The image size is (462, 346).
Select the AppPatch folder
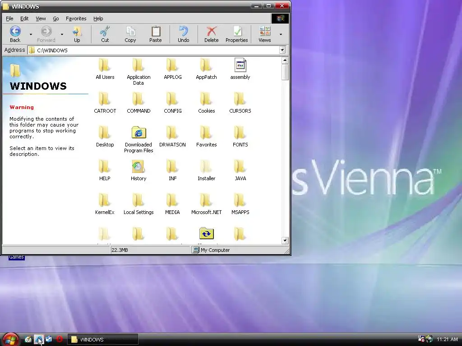(x=206, y=69)
